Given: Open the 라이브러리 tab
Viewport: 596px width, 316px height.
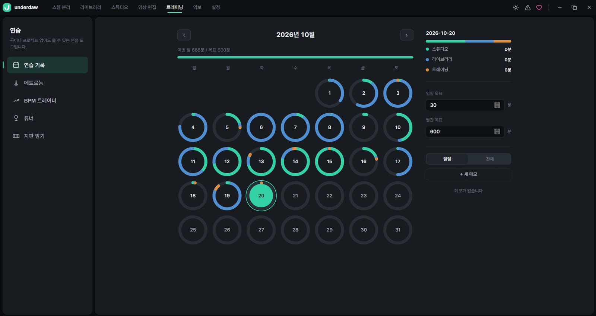Looking at the screenshot, I should tap(91, 7).
